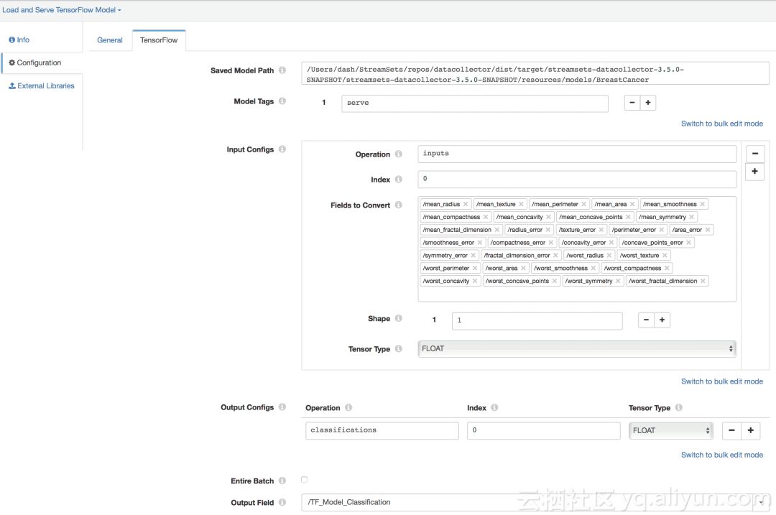Remove the input config with minus button

754,154
